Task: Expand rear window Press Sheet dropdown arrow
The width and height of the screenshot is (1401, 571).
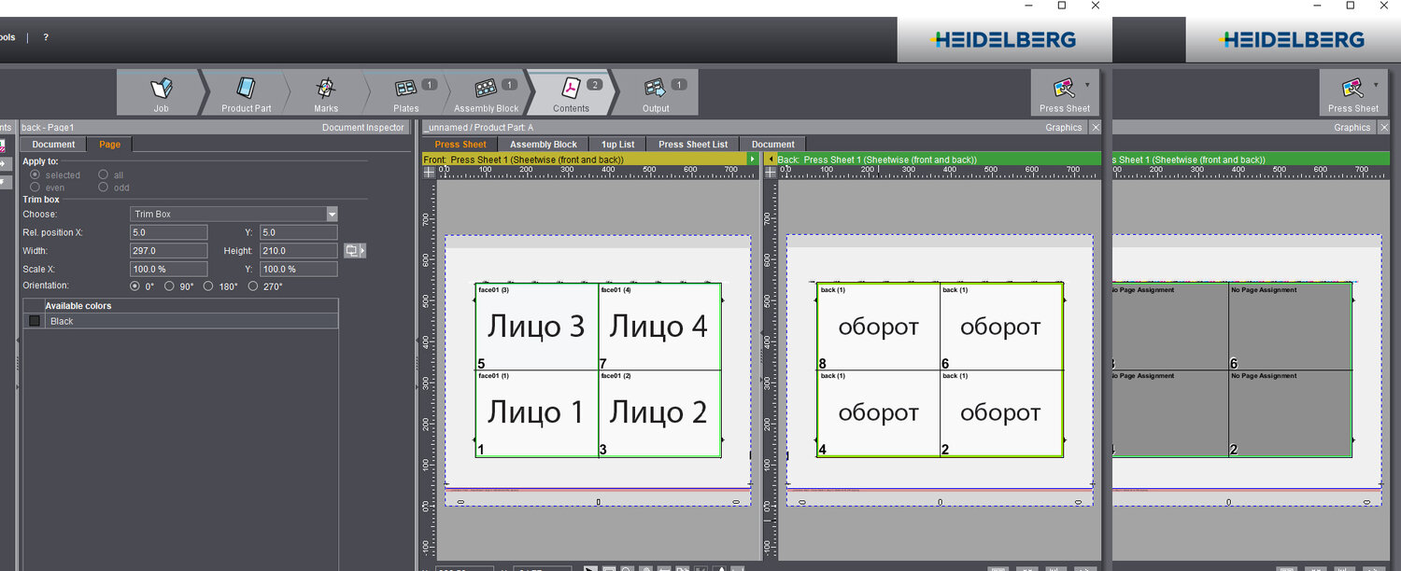Action: pos(1377,84)
